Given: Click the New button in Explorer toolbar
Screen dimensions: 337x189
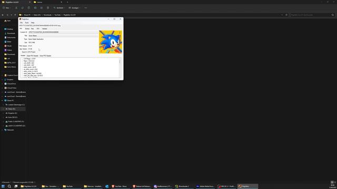Looking at the screenshot, I should [x=6, y=8].
